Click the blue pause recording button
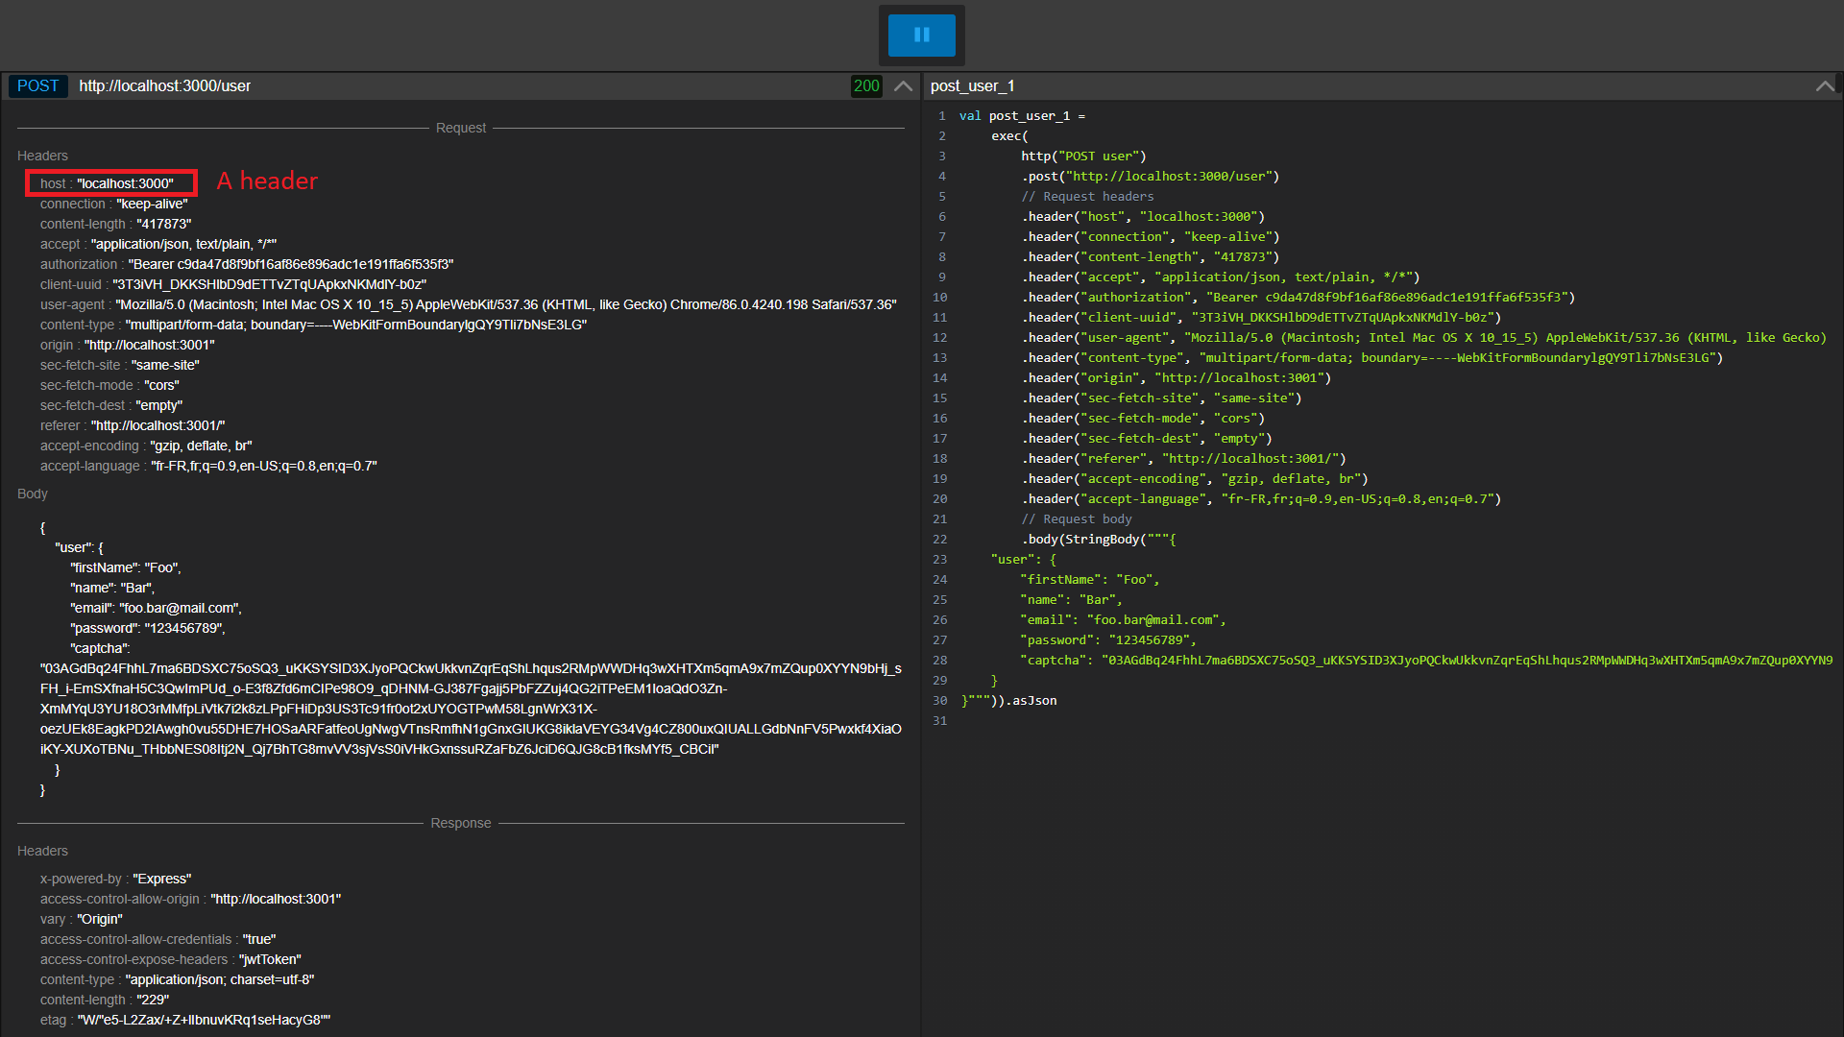The width and height of the screenshot is (1844, 1037). 921,36
